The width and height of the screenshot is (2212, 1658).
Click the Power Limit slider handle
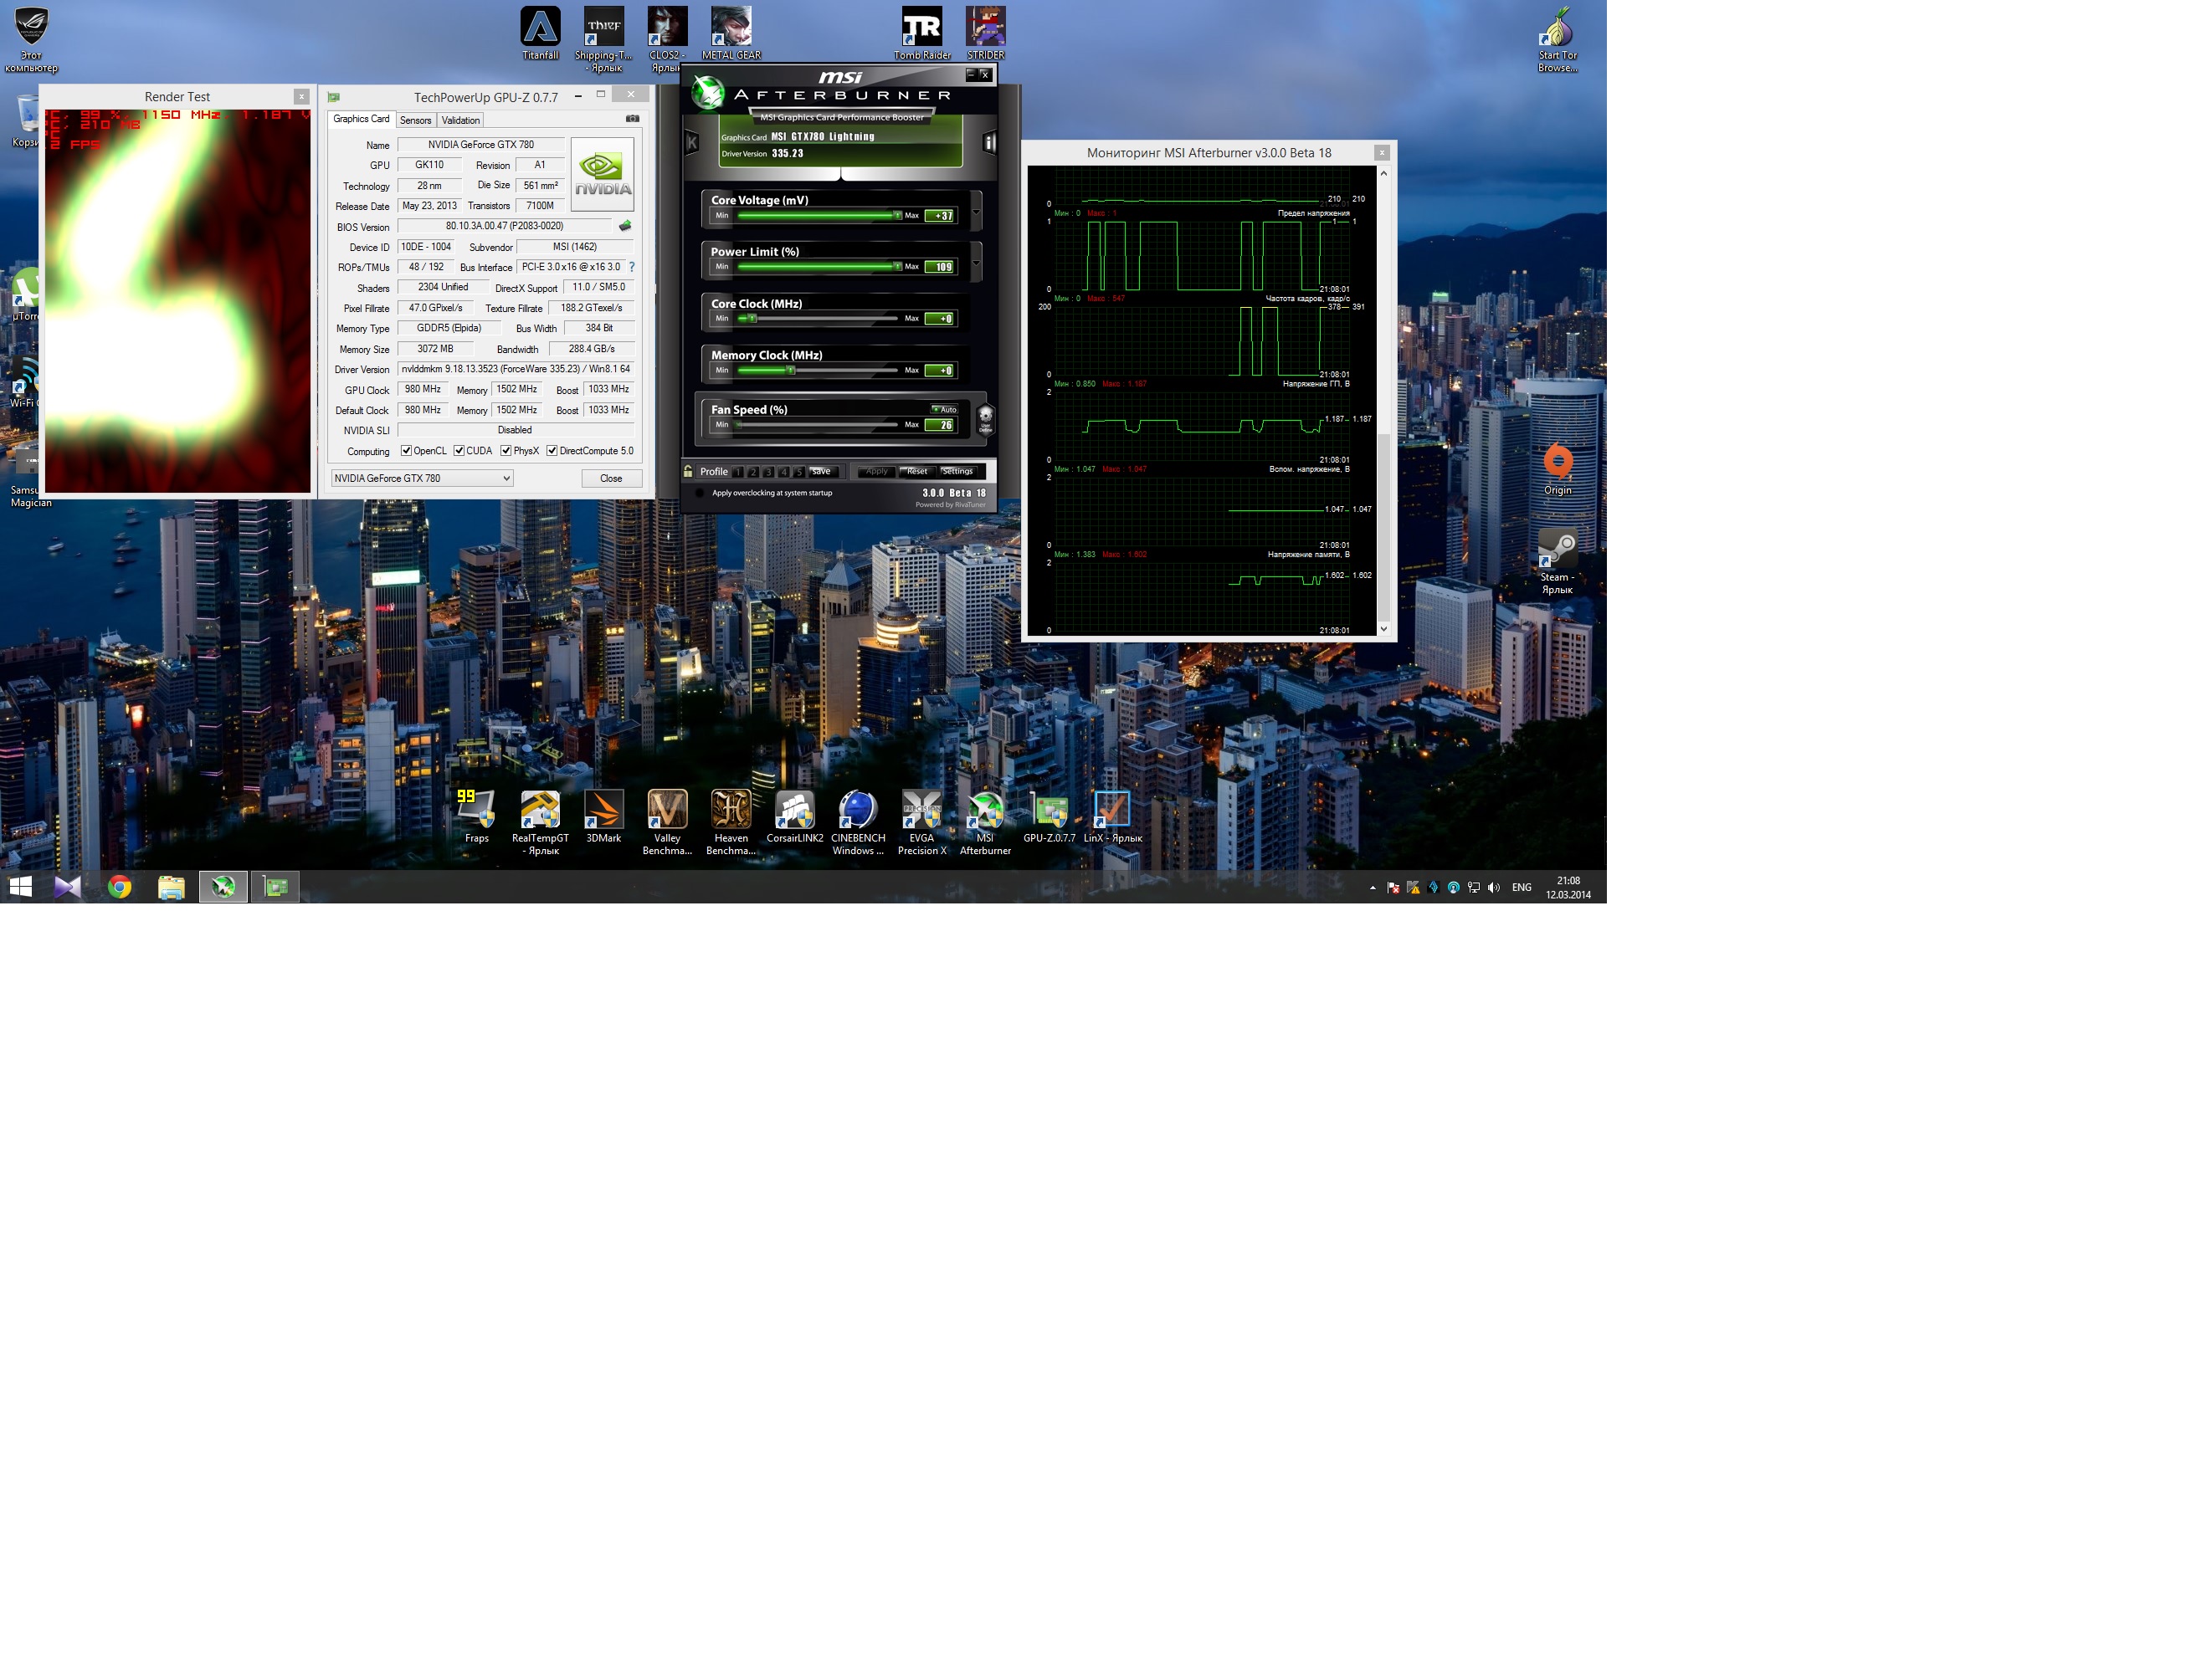click(897, 266)
